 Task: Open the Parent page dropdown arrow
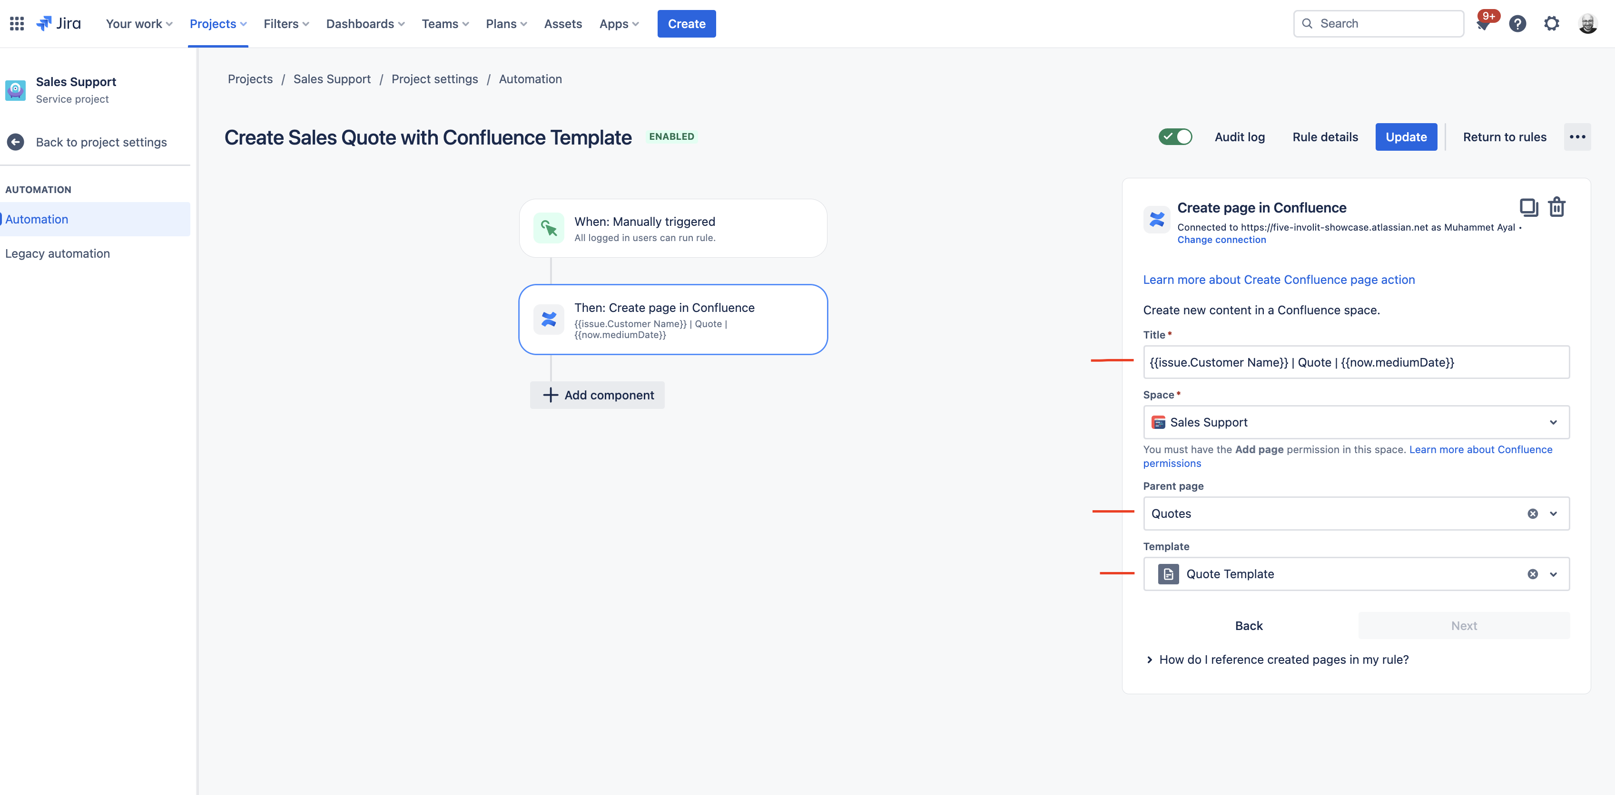(x=1554, y=514)
